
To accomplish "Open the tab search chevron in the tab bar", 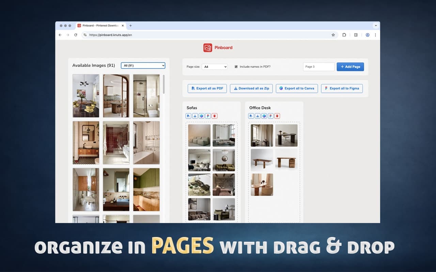I will (x=376, y=25).
